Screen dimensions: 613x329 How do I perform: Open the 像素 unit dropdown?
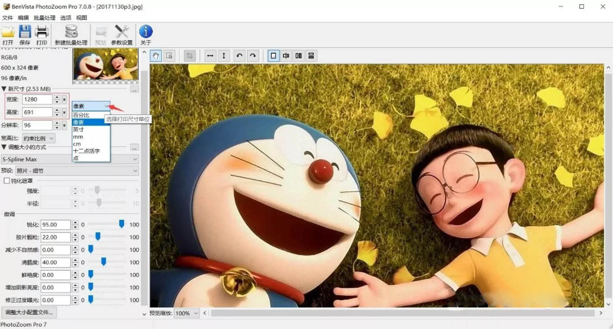(x=91, y=106)
